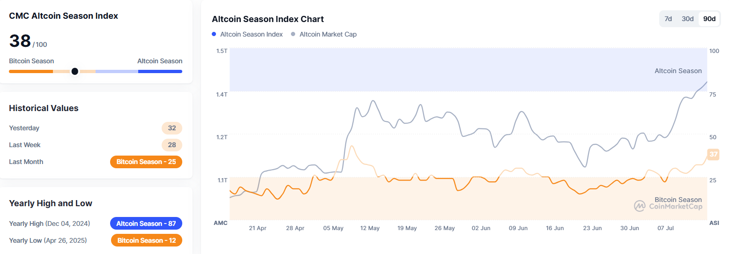729x254 pixels.
Task: Click the Altcoin Season - 87 badge
Action: pos(146,224)
